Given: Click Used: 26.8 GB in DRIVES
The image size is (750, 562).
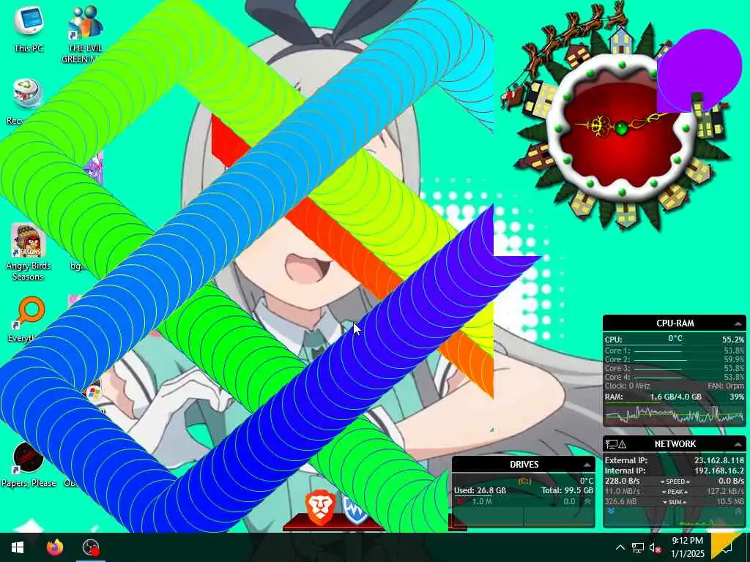Looking at the screenshot, I should point(480,491).
